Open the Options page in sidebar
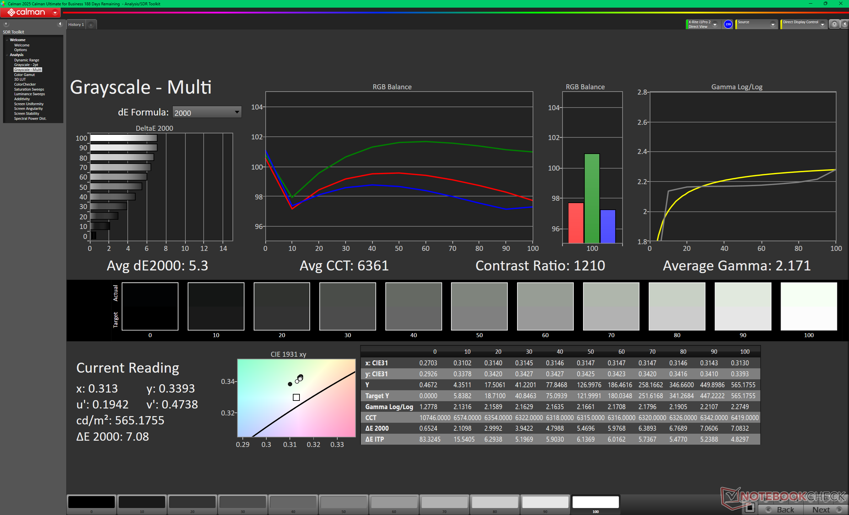Viewport: 849px width, 515px height. point(20,50)
